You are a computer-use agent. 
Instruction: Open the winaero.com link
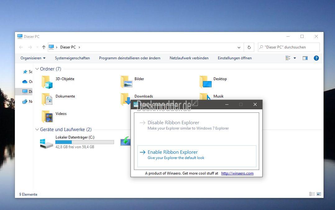(x=237, y=173)
